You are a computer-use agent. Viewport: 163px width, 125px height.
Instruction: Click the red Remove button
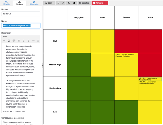click(x=98, y=3)
